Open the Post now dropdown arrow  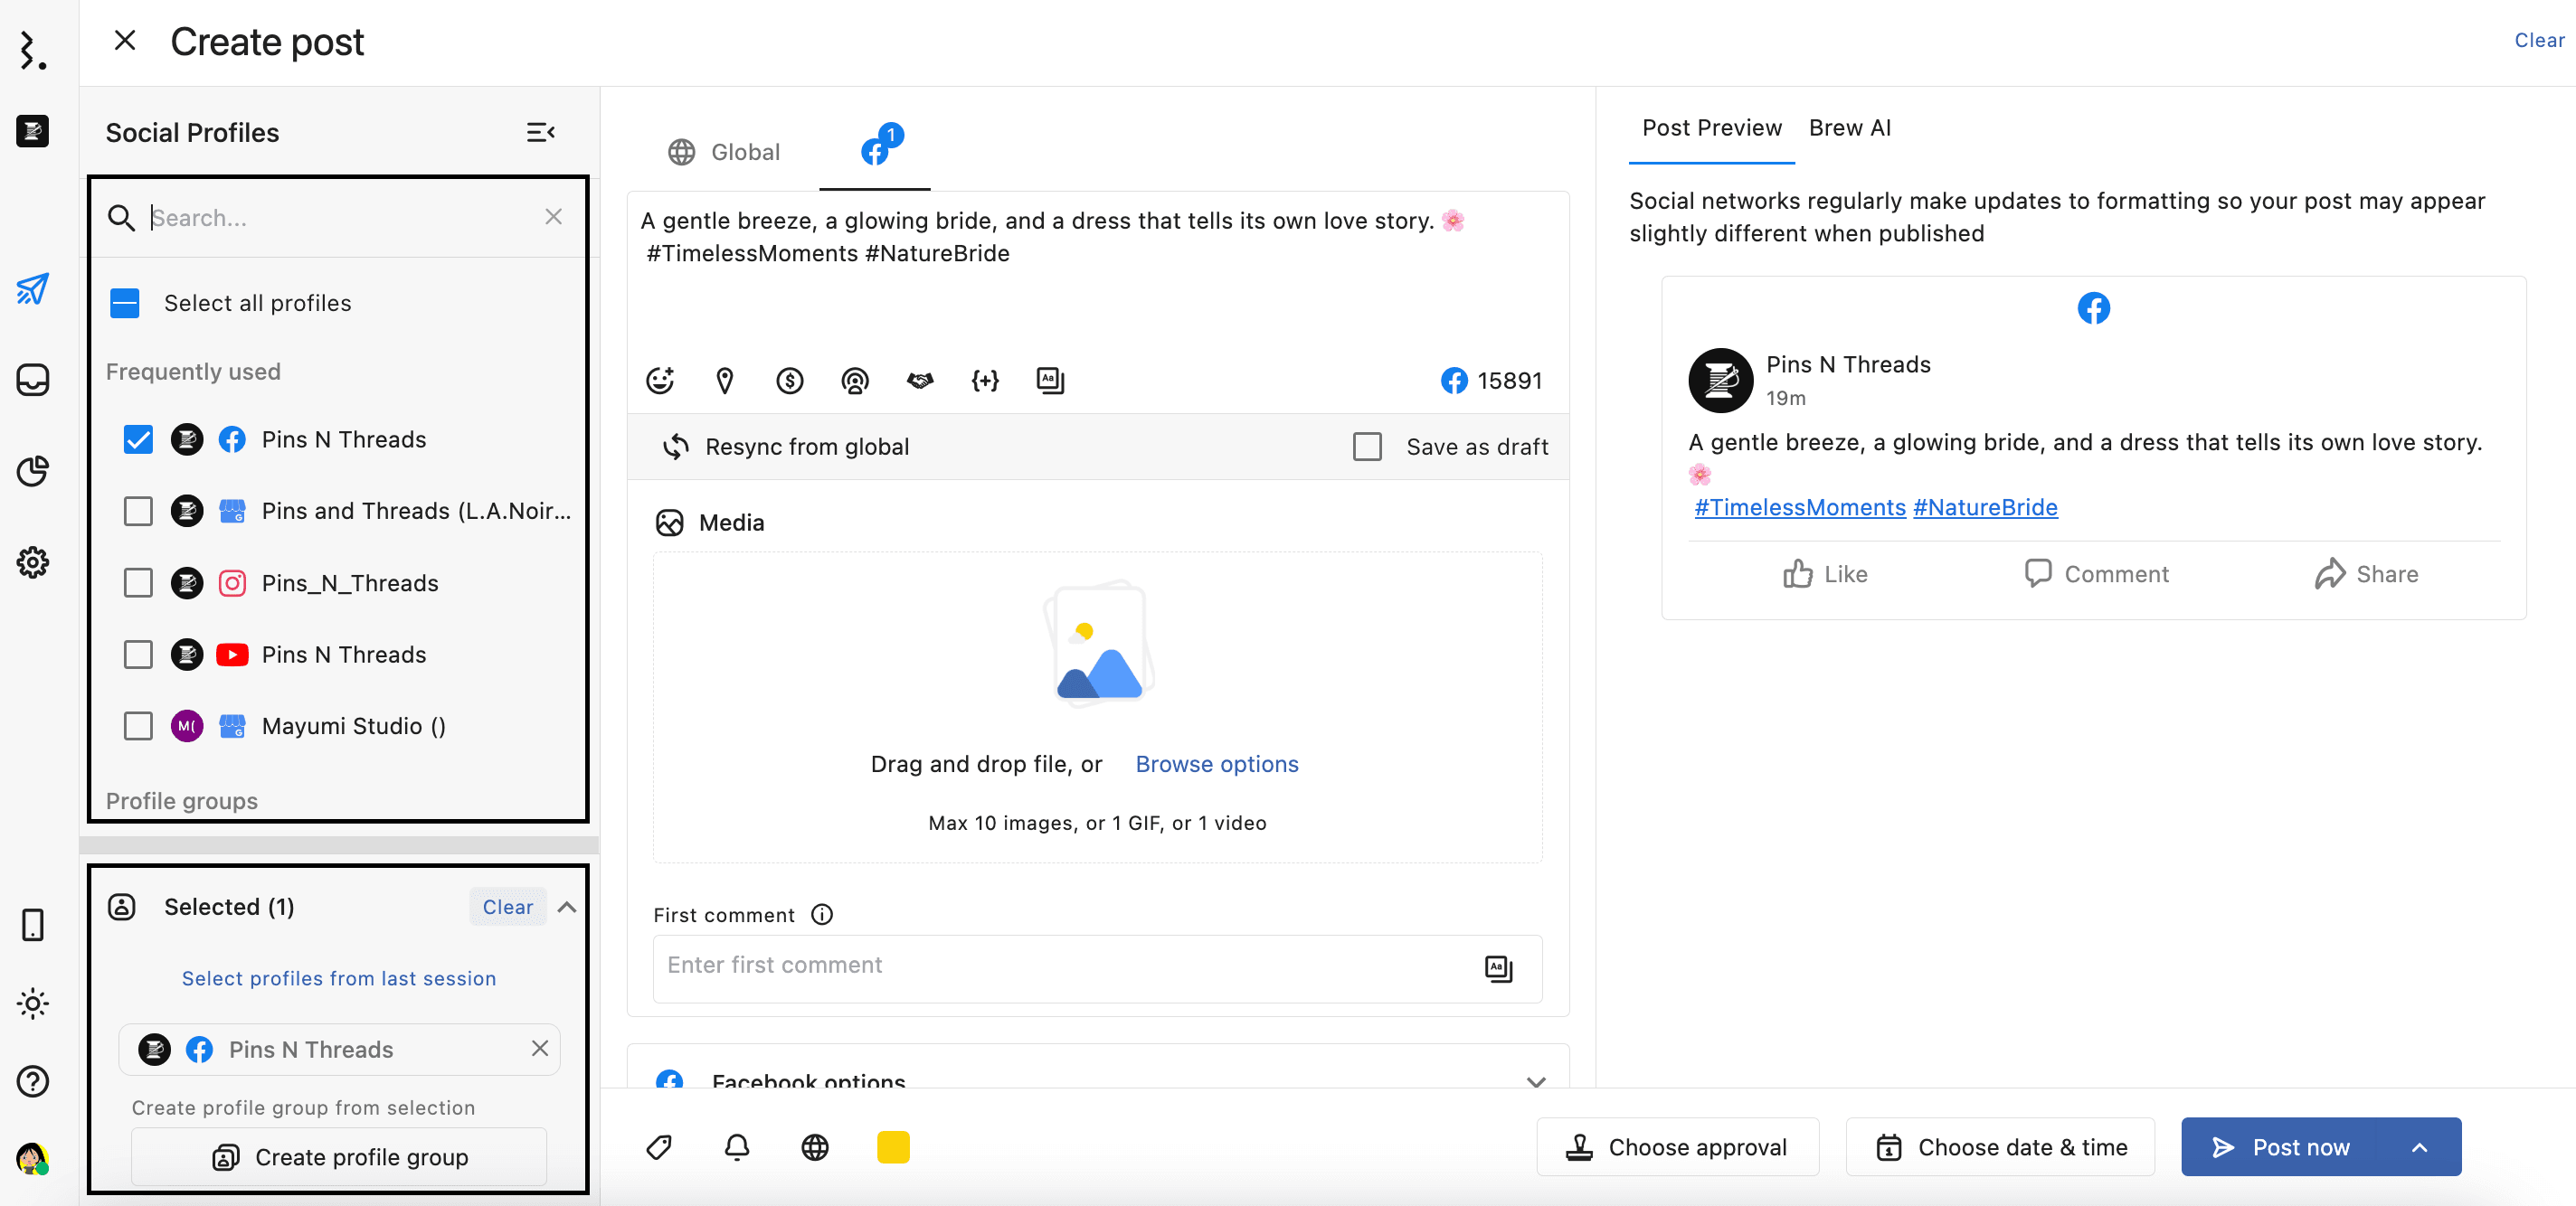click(2419, 1147)
